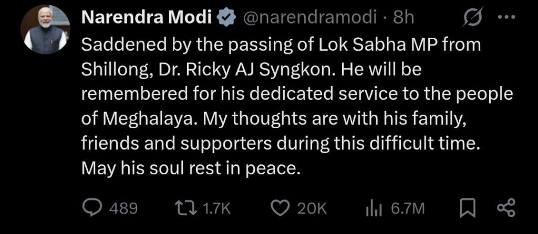Viewport: 538px width, 234px height.
Task: Repost this tweet using the arrows icon
Action: pyautogui.click(x=185, y=208)
